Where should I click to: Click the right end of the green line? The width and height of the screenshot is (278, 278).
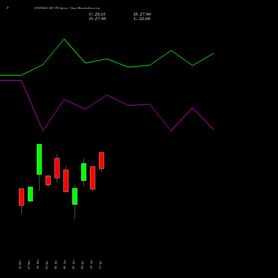[x=214, y=53]
